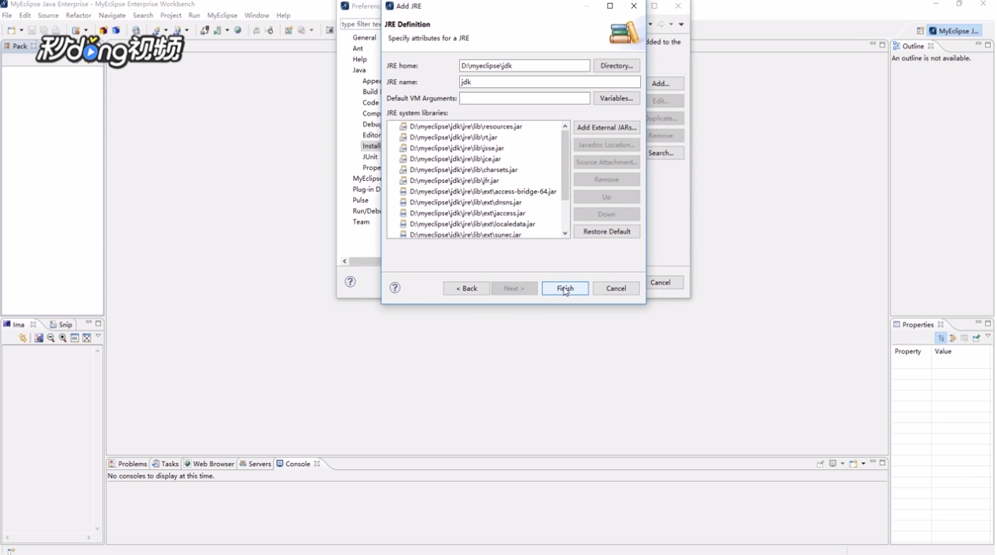Click the Open Console icon

[x=853, y=464]
